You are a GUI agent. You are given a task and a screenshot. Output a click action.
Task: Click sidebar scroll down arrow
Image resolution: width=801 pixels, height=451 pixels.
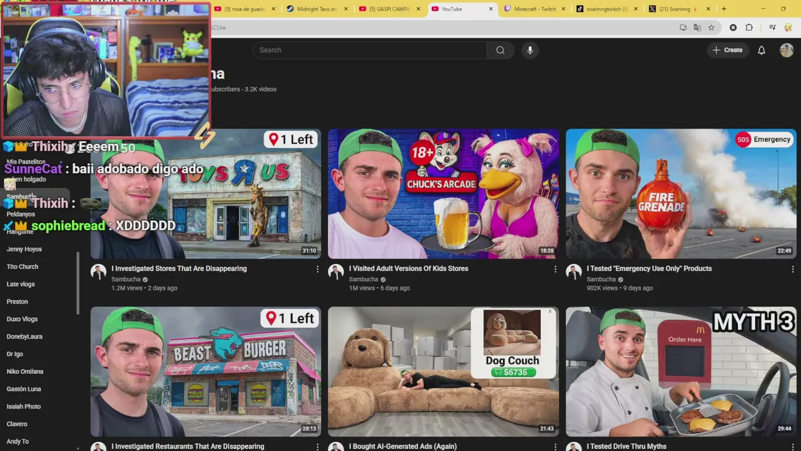[78, 447]
